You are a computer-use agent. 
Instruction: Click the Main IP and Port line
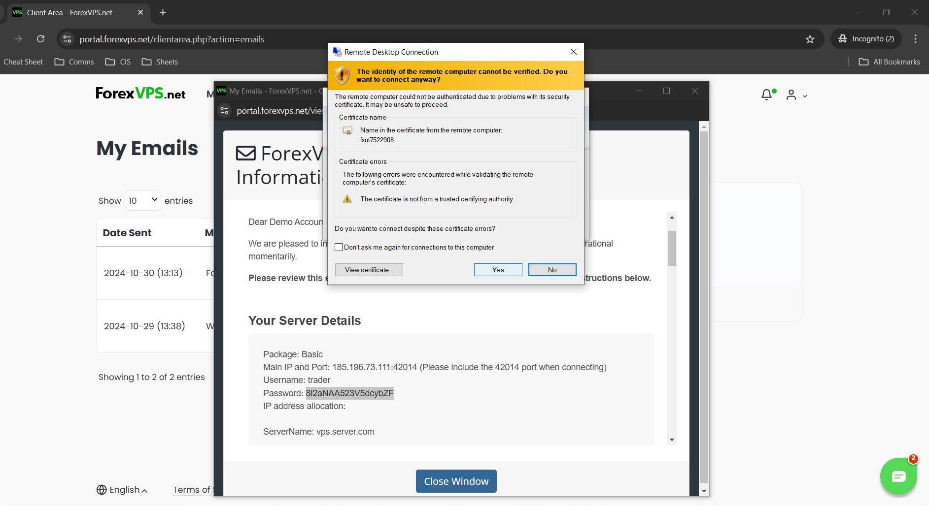tap(435, 367)
